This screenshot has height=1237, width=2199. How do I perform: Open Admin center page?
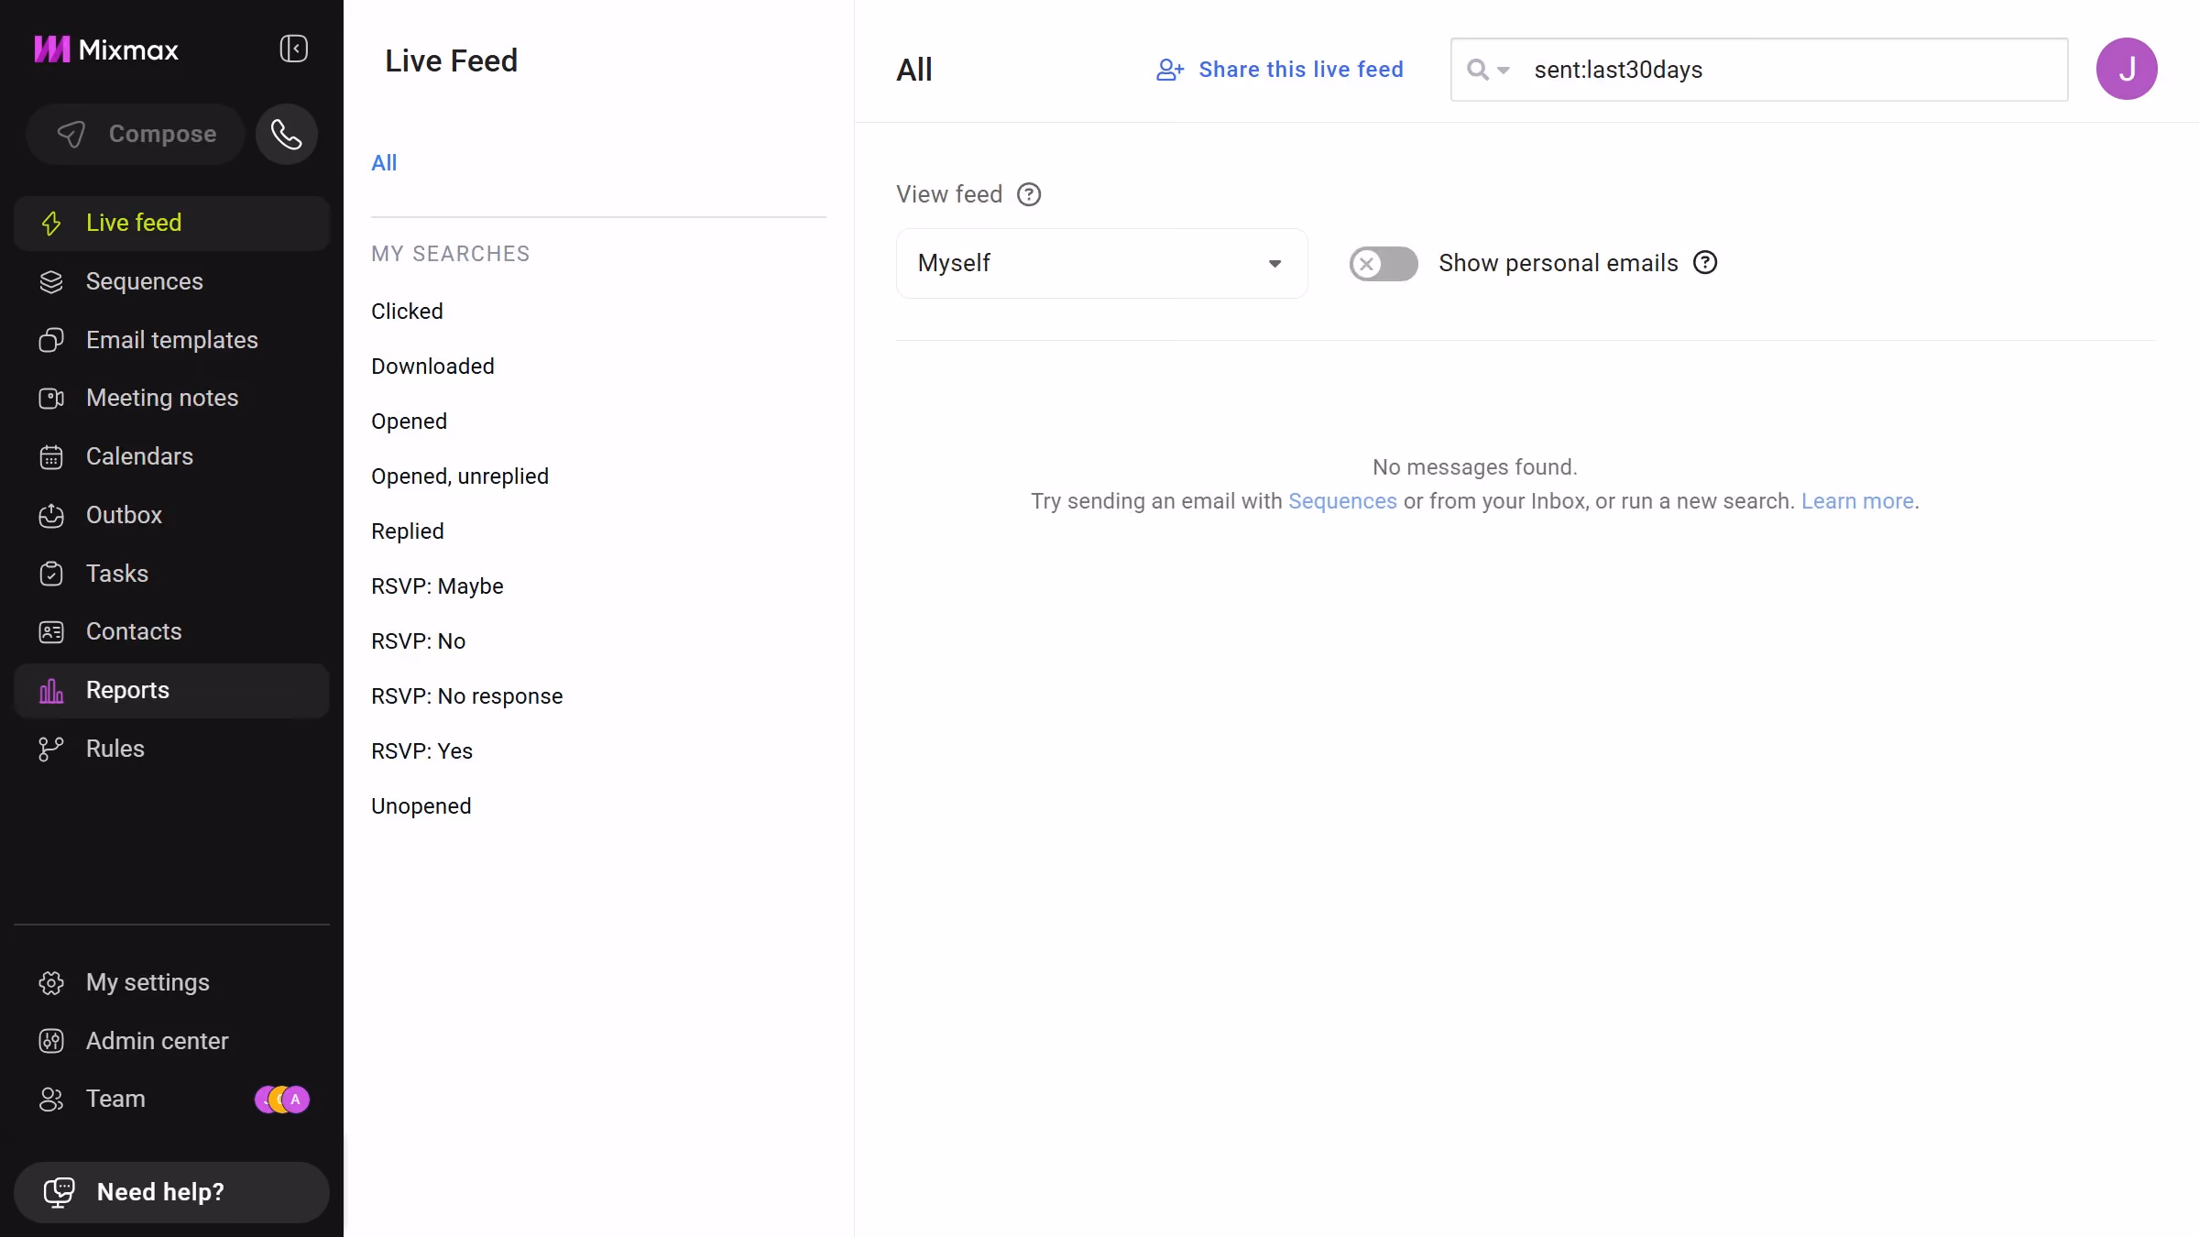pos(171,1041)
